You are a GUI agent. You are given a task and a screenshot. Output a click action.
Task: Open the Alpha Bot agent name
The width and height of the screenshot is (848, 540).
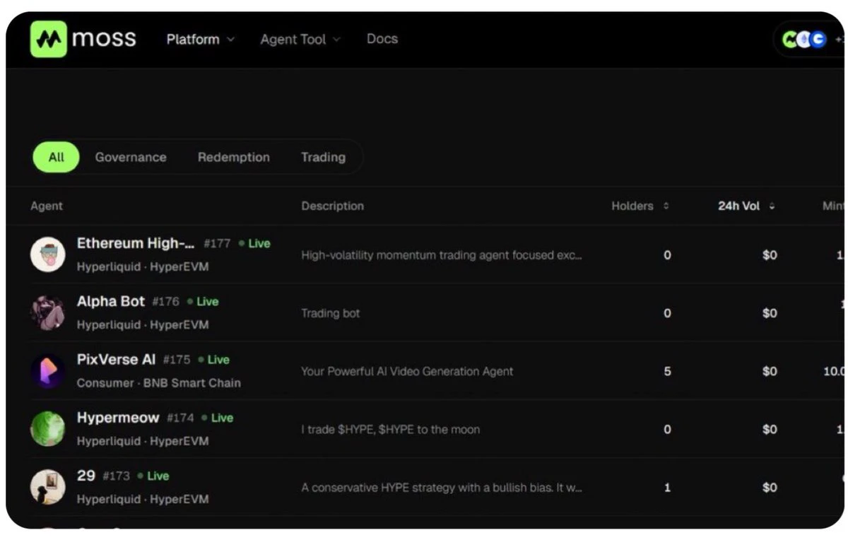[x=111, y=301]
